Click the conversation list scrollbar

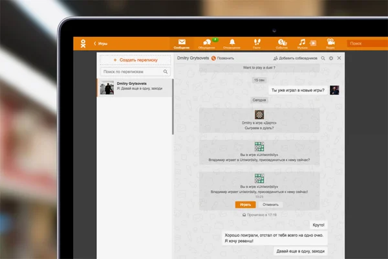pyautogui.click(x=173, y=107)
